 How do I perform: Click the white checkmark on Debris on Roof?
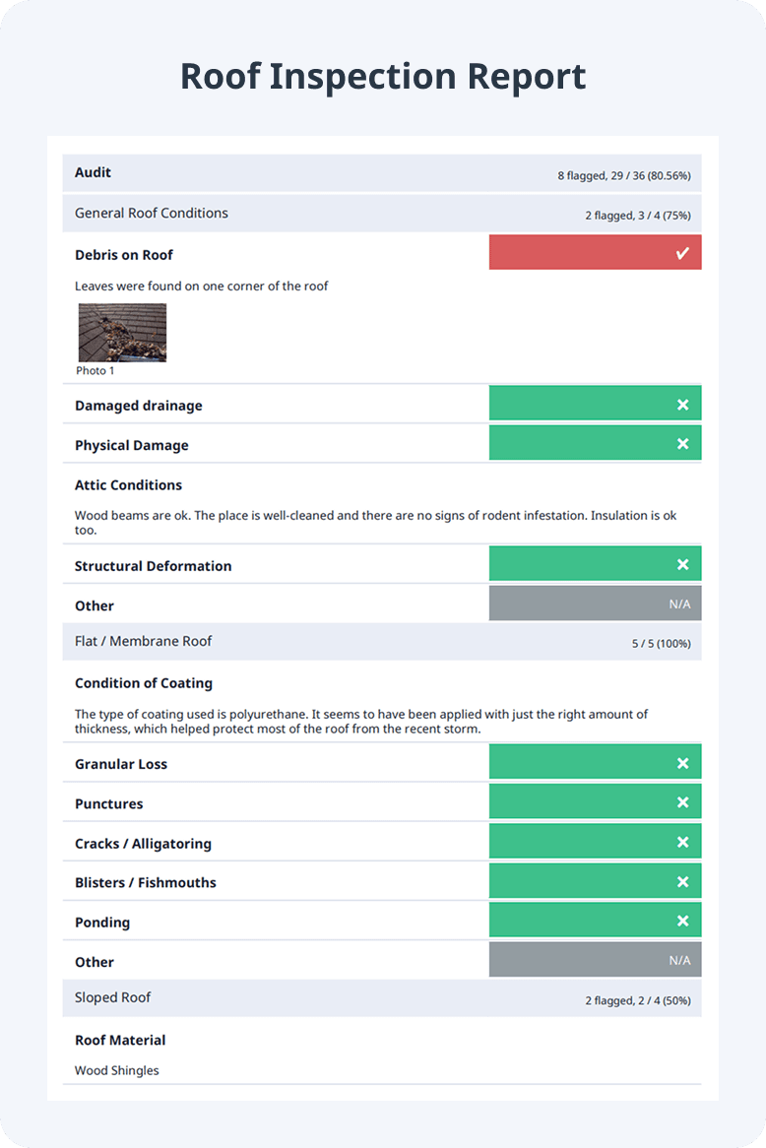point(682,253)
